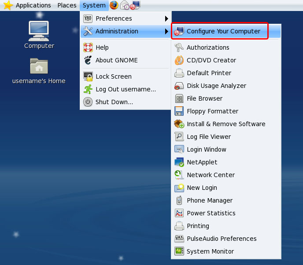Click the Configure Computer launcher in top panel
303x265 pixels.
point(135,5)
